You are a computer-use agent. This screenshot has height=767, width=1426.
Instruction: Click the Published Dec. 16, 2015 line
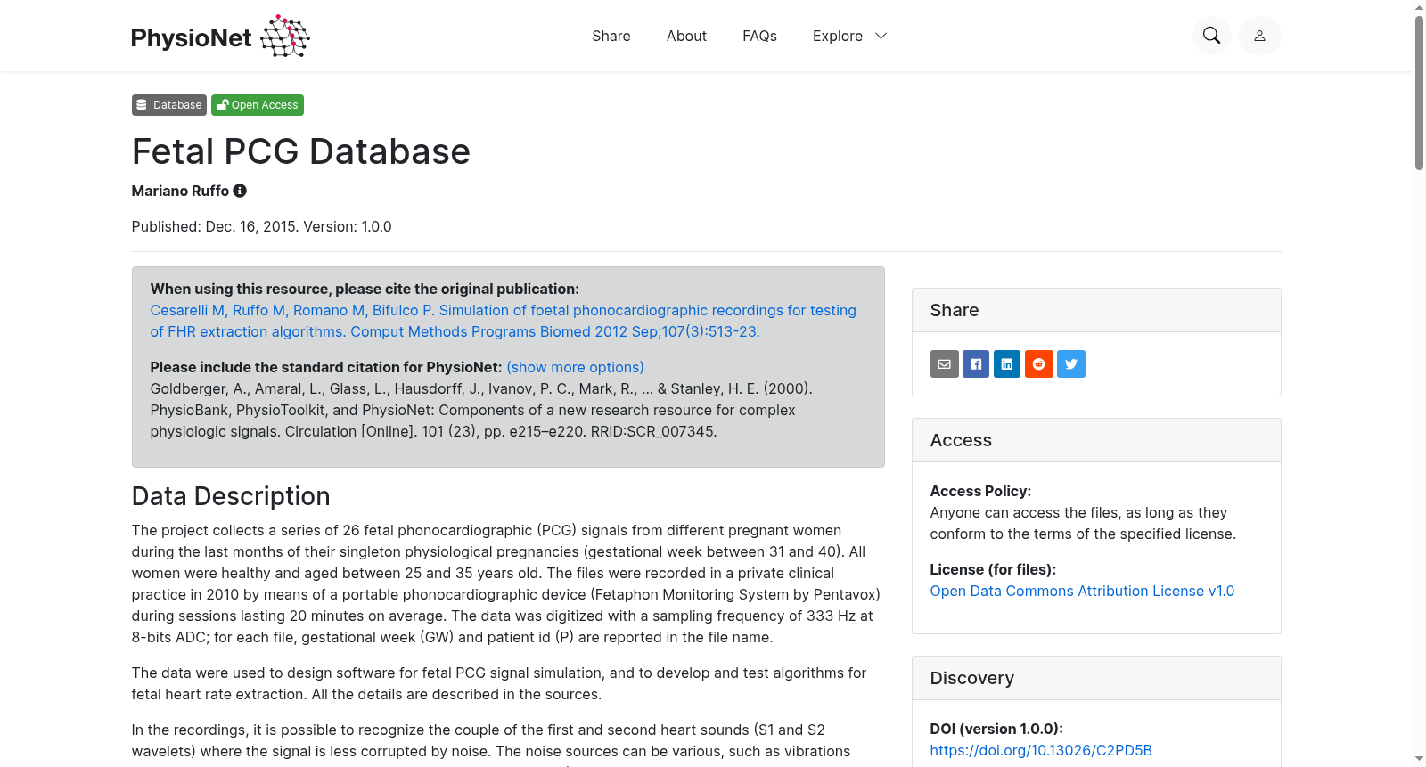click(x=262, y=226)
